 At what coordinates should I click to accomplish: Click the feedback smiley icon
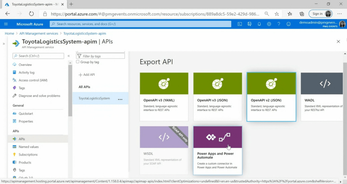(x=289, y=24)
